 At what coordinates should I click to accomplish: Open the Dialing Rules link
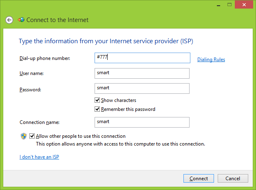pos(211,60)
